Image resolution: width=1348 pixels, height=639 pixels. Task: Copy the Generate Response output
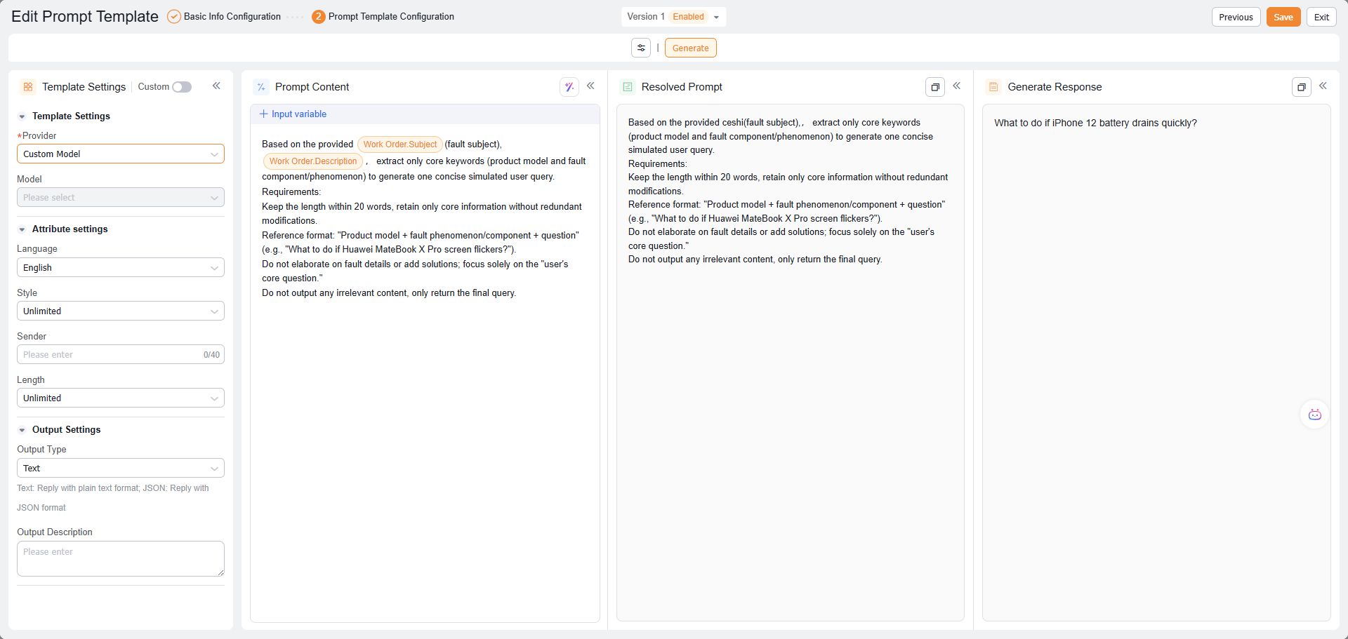pyautogui.click(x=1301, y=87)
